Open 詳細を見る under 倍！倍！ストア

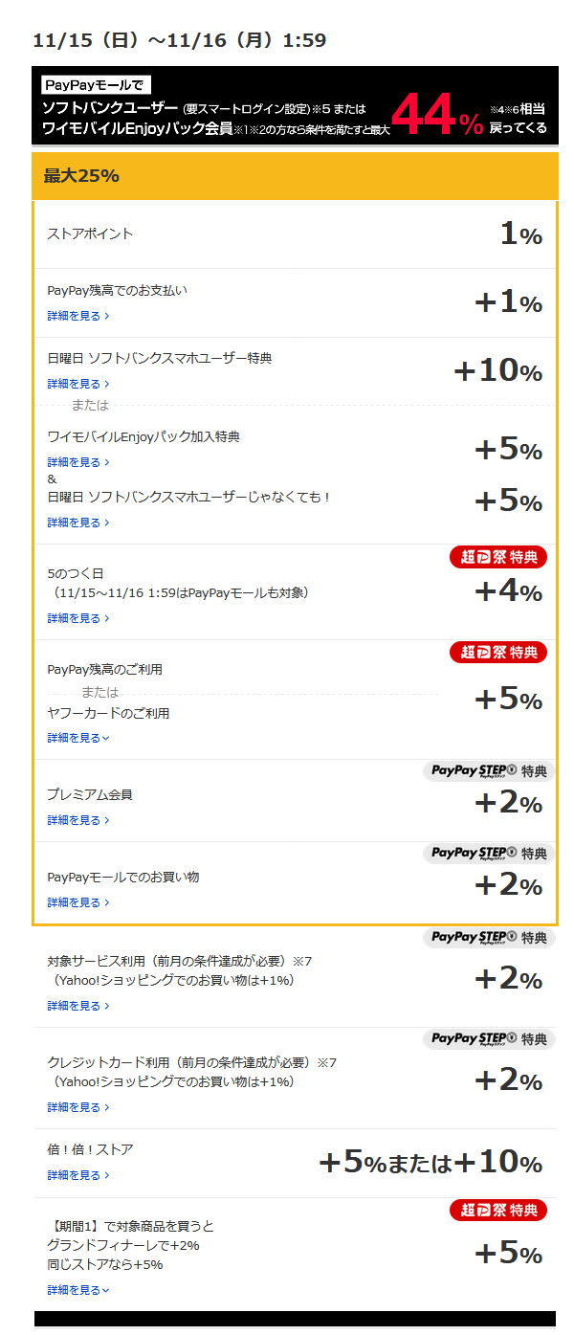(78, 1175)
